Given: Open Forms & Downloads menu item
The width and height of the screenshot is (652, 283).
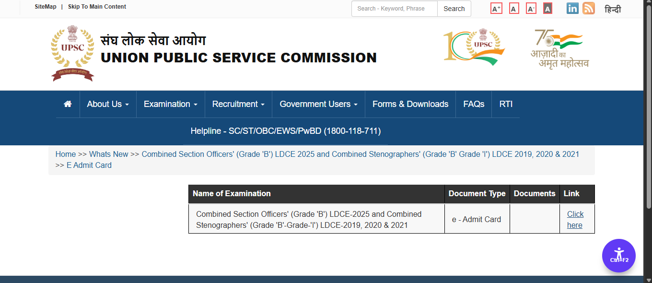Looking at the screenshot, I should [x=410, y=104].
